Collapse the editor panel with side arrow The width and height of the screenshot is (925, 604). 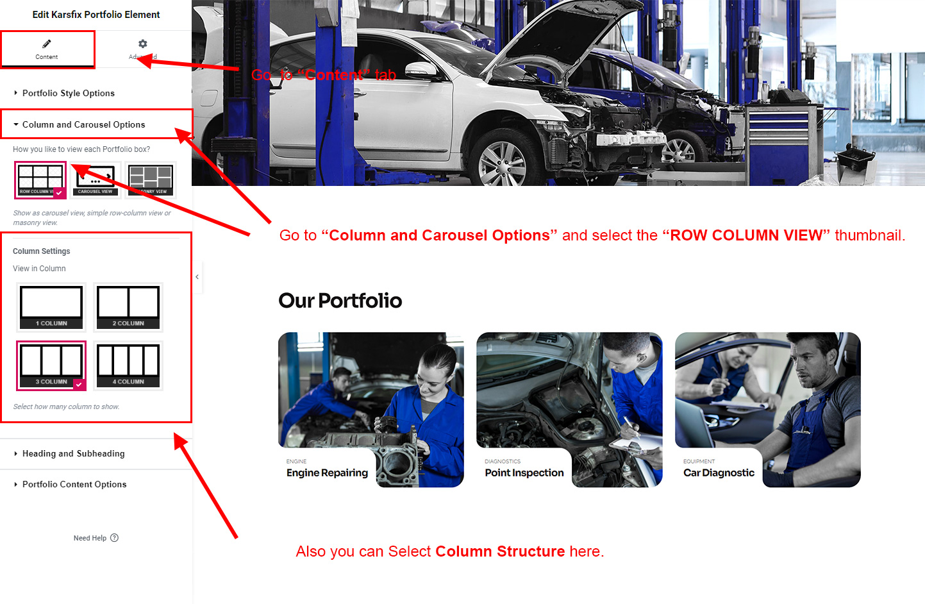point(197,277)
